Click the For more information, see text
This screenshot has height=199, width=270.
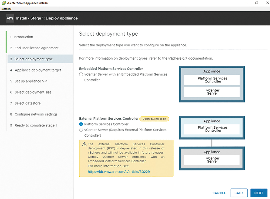click(x=108, y=166)
